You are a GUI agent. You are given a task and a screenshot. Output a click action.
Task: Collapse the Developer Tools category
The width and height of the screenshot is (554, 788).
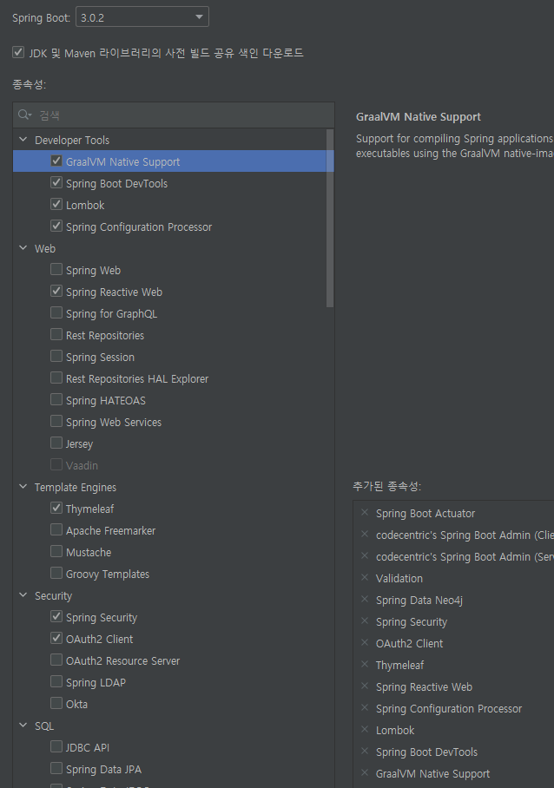(23, 139)
